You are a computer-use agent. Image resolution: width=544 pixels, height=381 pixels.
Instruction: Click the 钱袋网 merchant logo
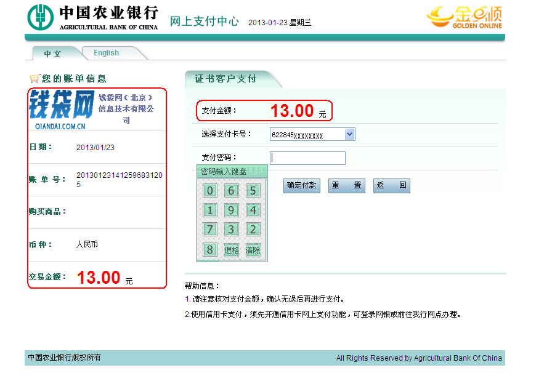coord(62,110)
